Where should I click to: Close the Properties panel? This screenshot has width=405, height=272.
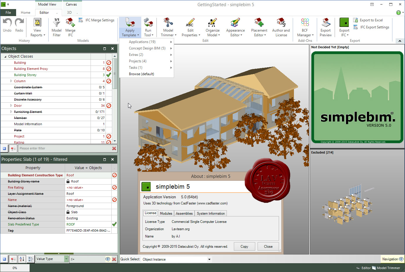coord(113,159)
